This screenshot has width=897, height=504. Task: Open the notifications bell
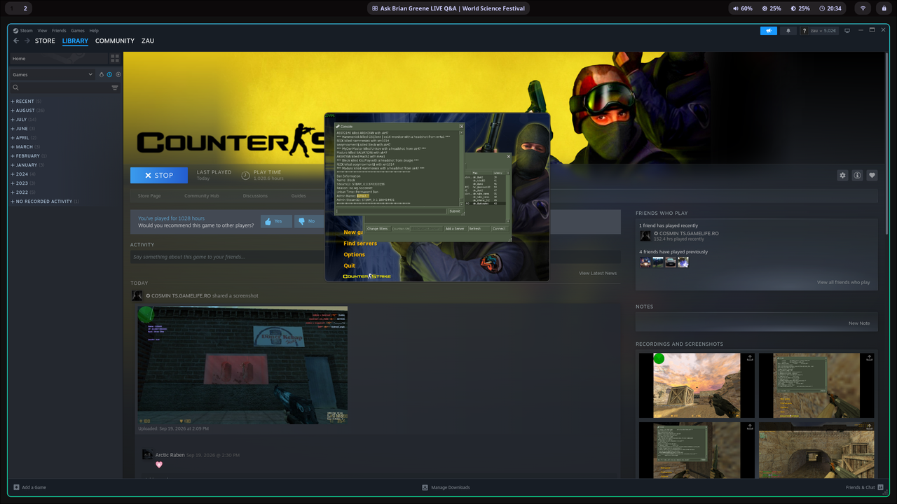click(x=788, y=31)
